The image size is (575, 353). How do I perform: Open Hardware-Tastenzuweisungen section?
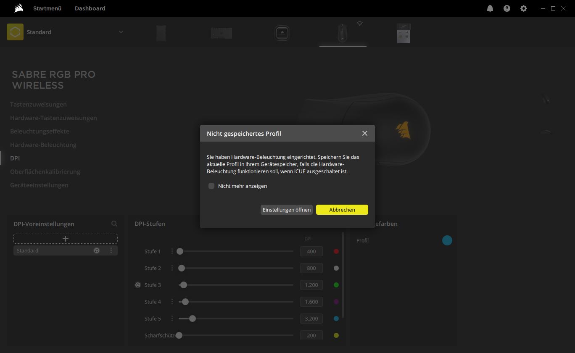[53, 118]
